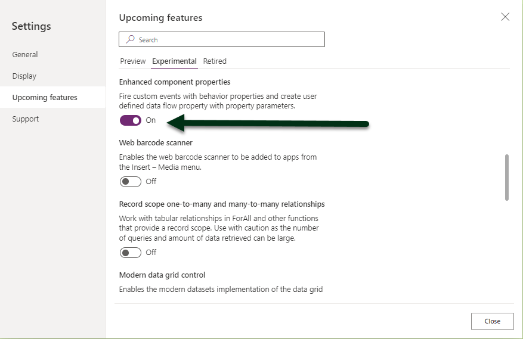Enable the Web barcode scanner toggle
The height and width of the screenshot is (339, 523).
pos(131,182)
